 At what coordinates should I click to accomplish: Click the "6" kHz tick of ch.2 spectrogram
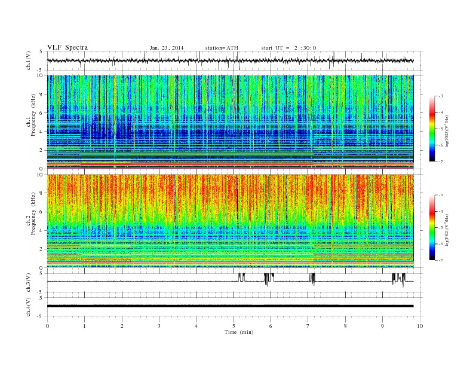[41, 212]
